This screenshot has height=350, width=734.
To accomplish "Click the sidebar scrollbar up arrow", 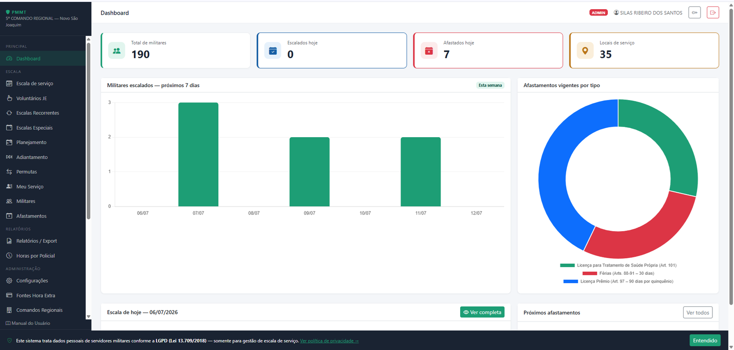I will [x=89, y=39].
